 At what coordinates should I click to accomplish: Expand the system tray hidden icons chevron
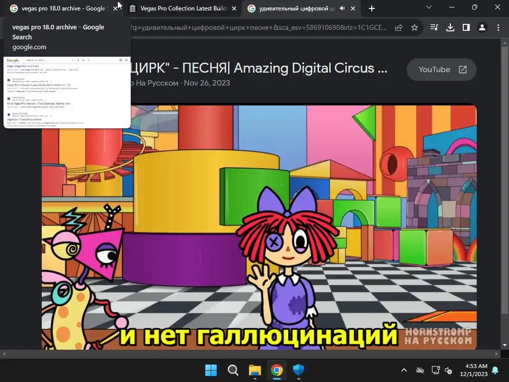[404, 370]
